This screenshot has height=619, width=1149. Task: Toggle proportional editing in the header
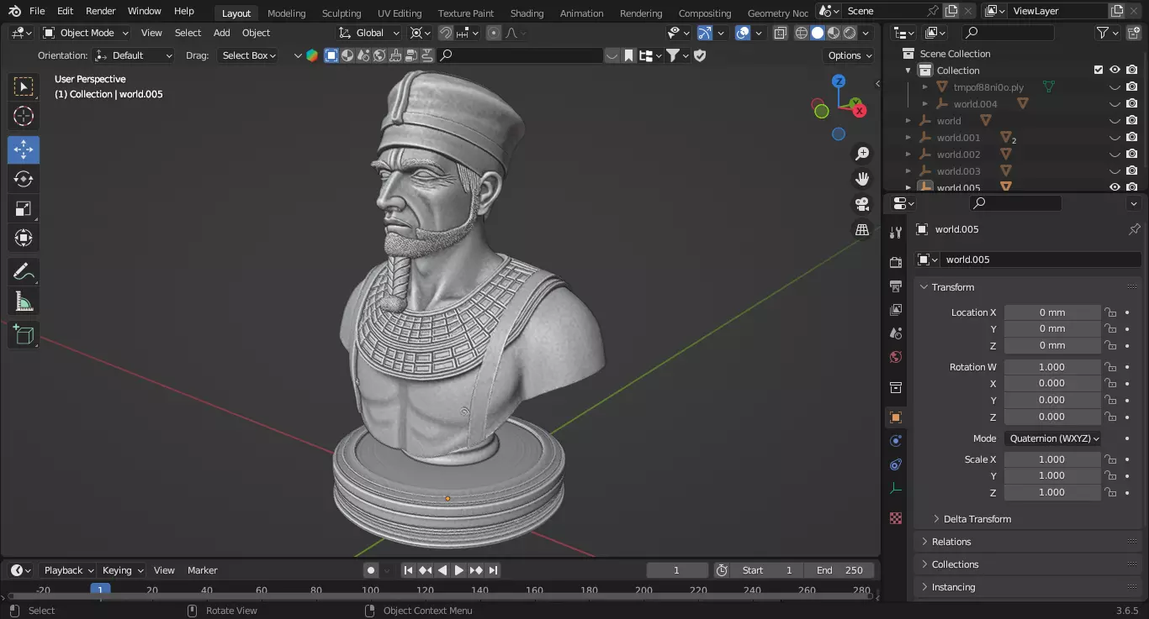(x=493, y=33)
